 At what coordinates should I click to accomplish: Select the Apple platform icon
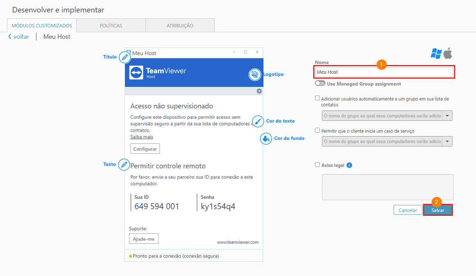pos(448,53)
